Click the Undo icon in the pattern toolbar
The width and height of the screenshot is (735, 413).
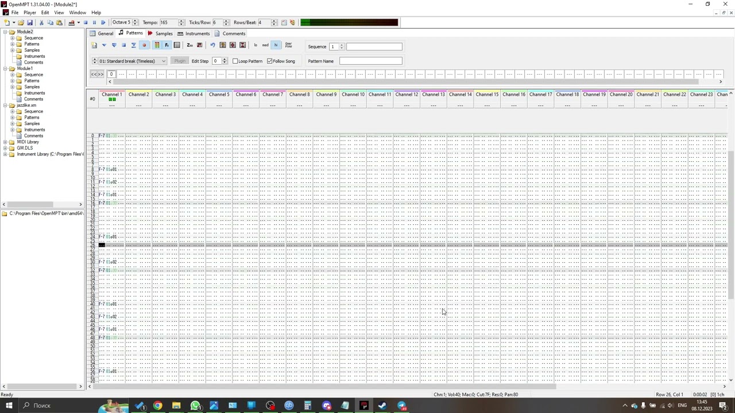pos(212,45)
